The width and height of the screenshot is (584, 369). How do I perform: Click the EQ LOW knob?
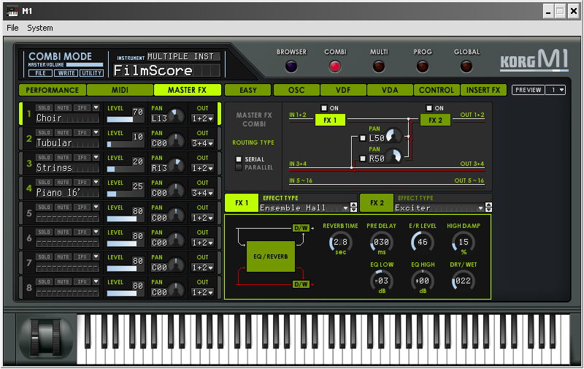tap(381, 281)
